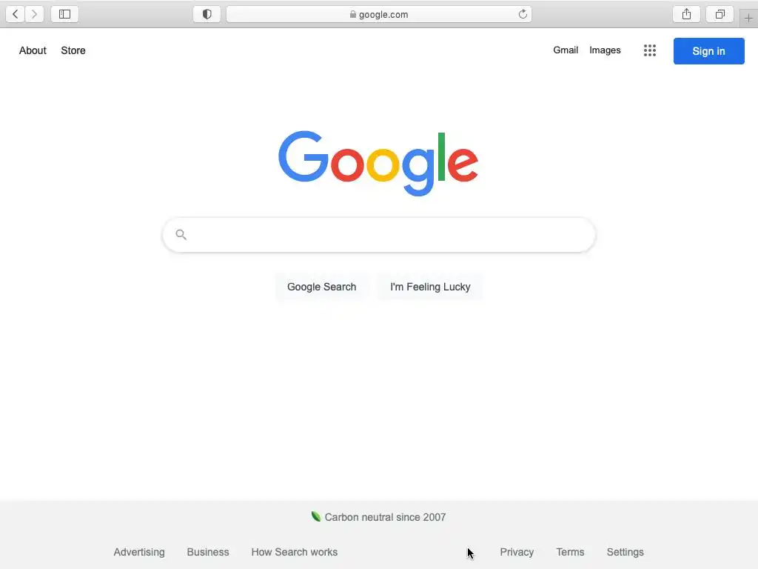The image size is (758, 569).
Task: Show the tab overview
Action: (x=720, y=14)
